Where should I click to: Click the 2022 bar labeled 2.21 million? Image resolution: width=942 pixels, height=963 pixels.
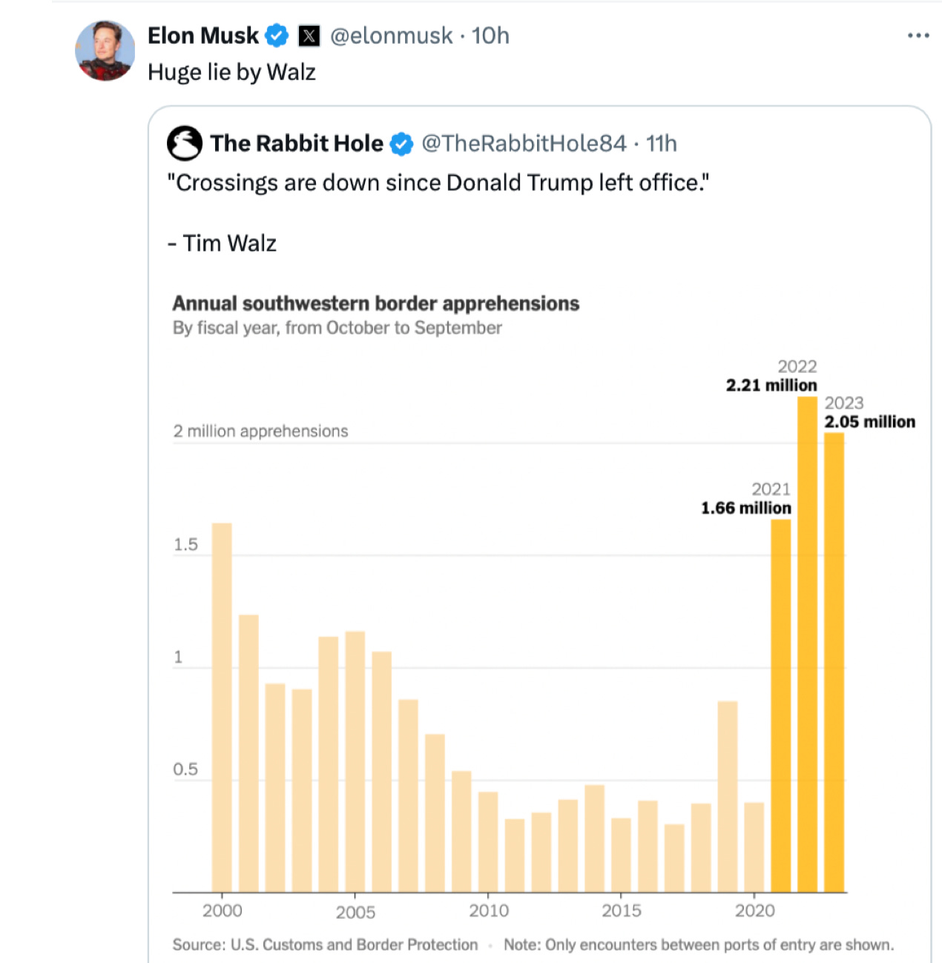(807, 643)
